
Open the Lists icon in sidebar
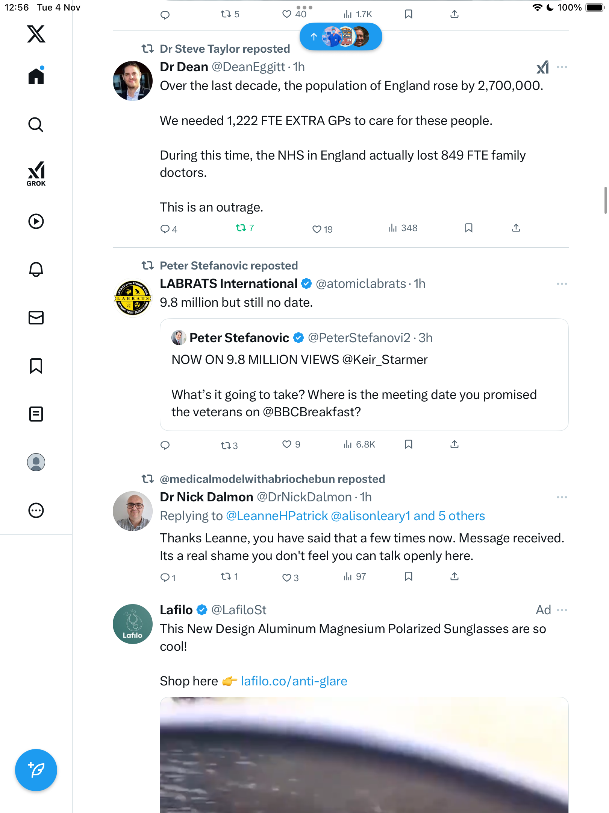[36, 414]
